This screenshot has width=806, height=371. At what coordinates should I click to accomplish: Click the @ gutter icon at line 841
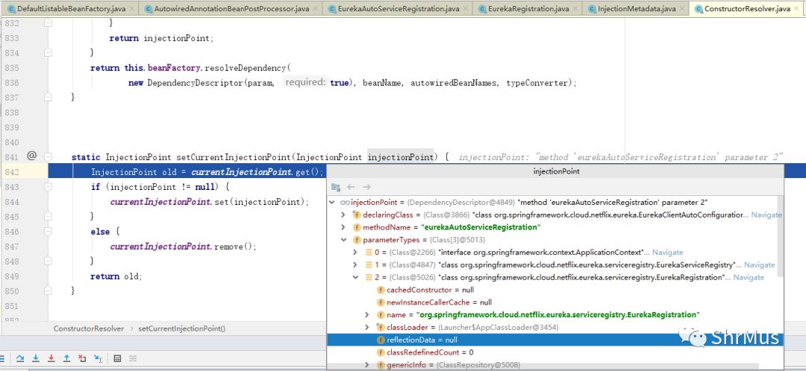(31, 156)
